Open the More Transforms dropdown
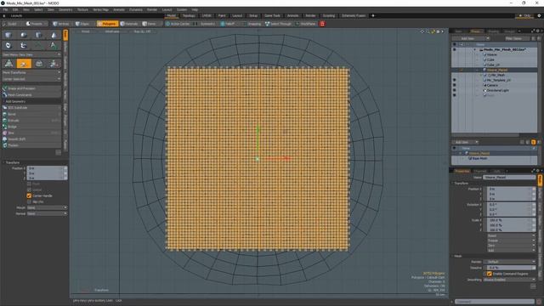 (x=31, y=72)
